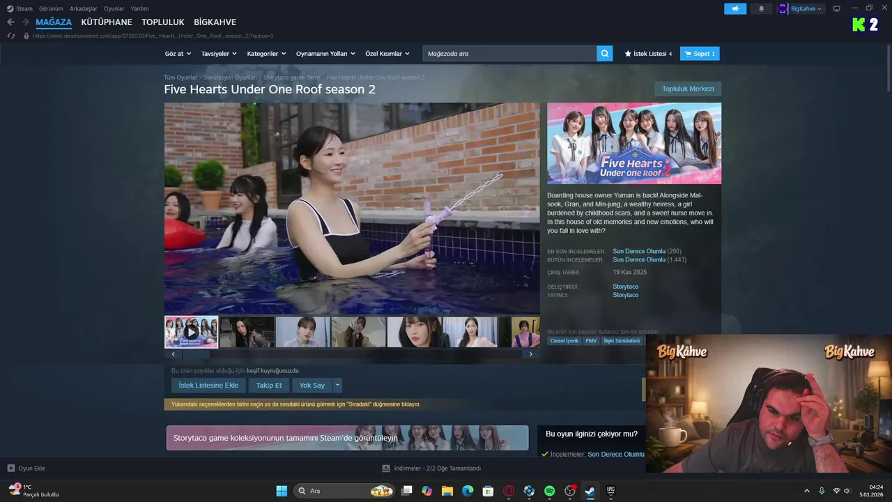Screen dimensions: 892x502
Task: Click the Steam taskbar icon
Action: [590, 491]
